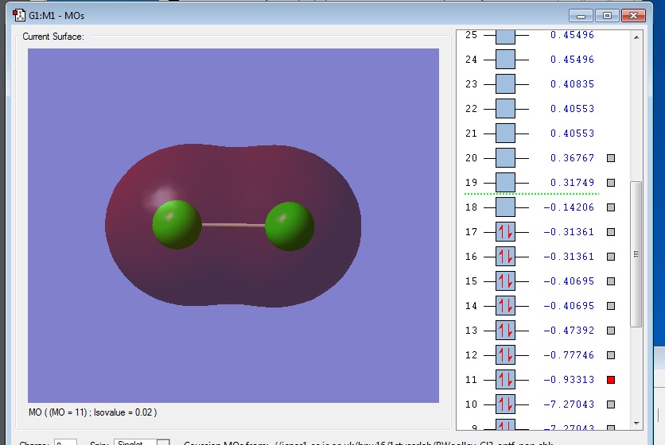665x445 pixels.
Task: Click the orbital box for MO 25
Action: click(x=505, y=36)
